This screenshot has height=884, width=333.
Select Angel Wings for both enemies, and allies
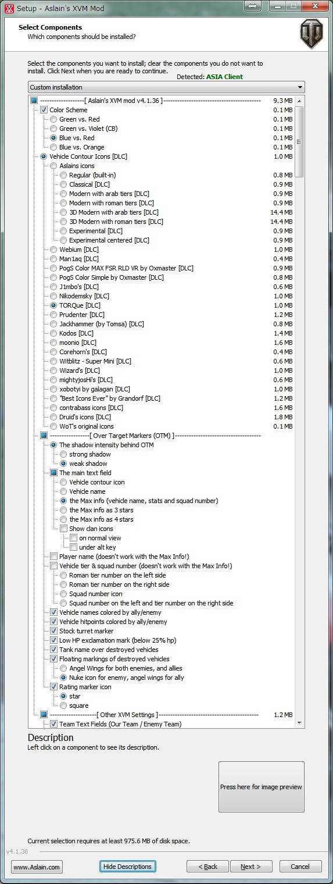click(63, 668)
